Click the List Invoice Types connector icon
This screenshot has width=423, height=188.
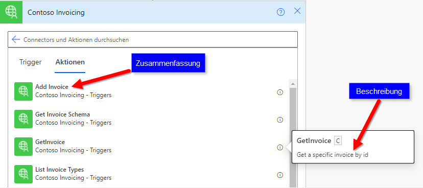pyautogui.click(x=24, y=174)
